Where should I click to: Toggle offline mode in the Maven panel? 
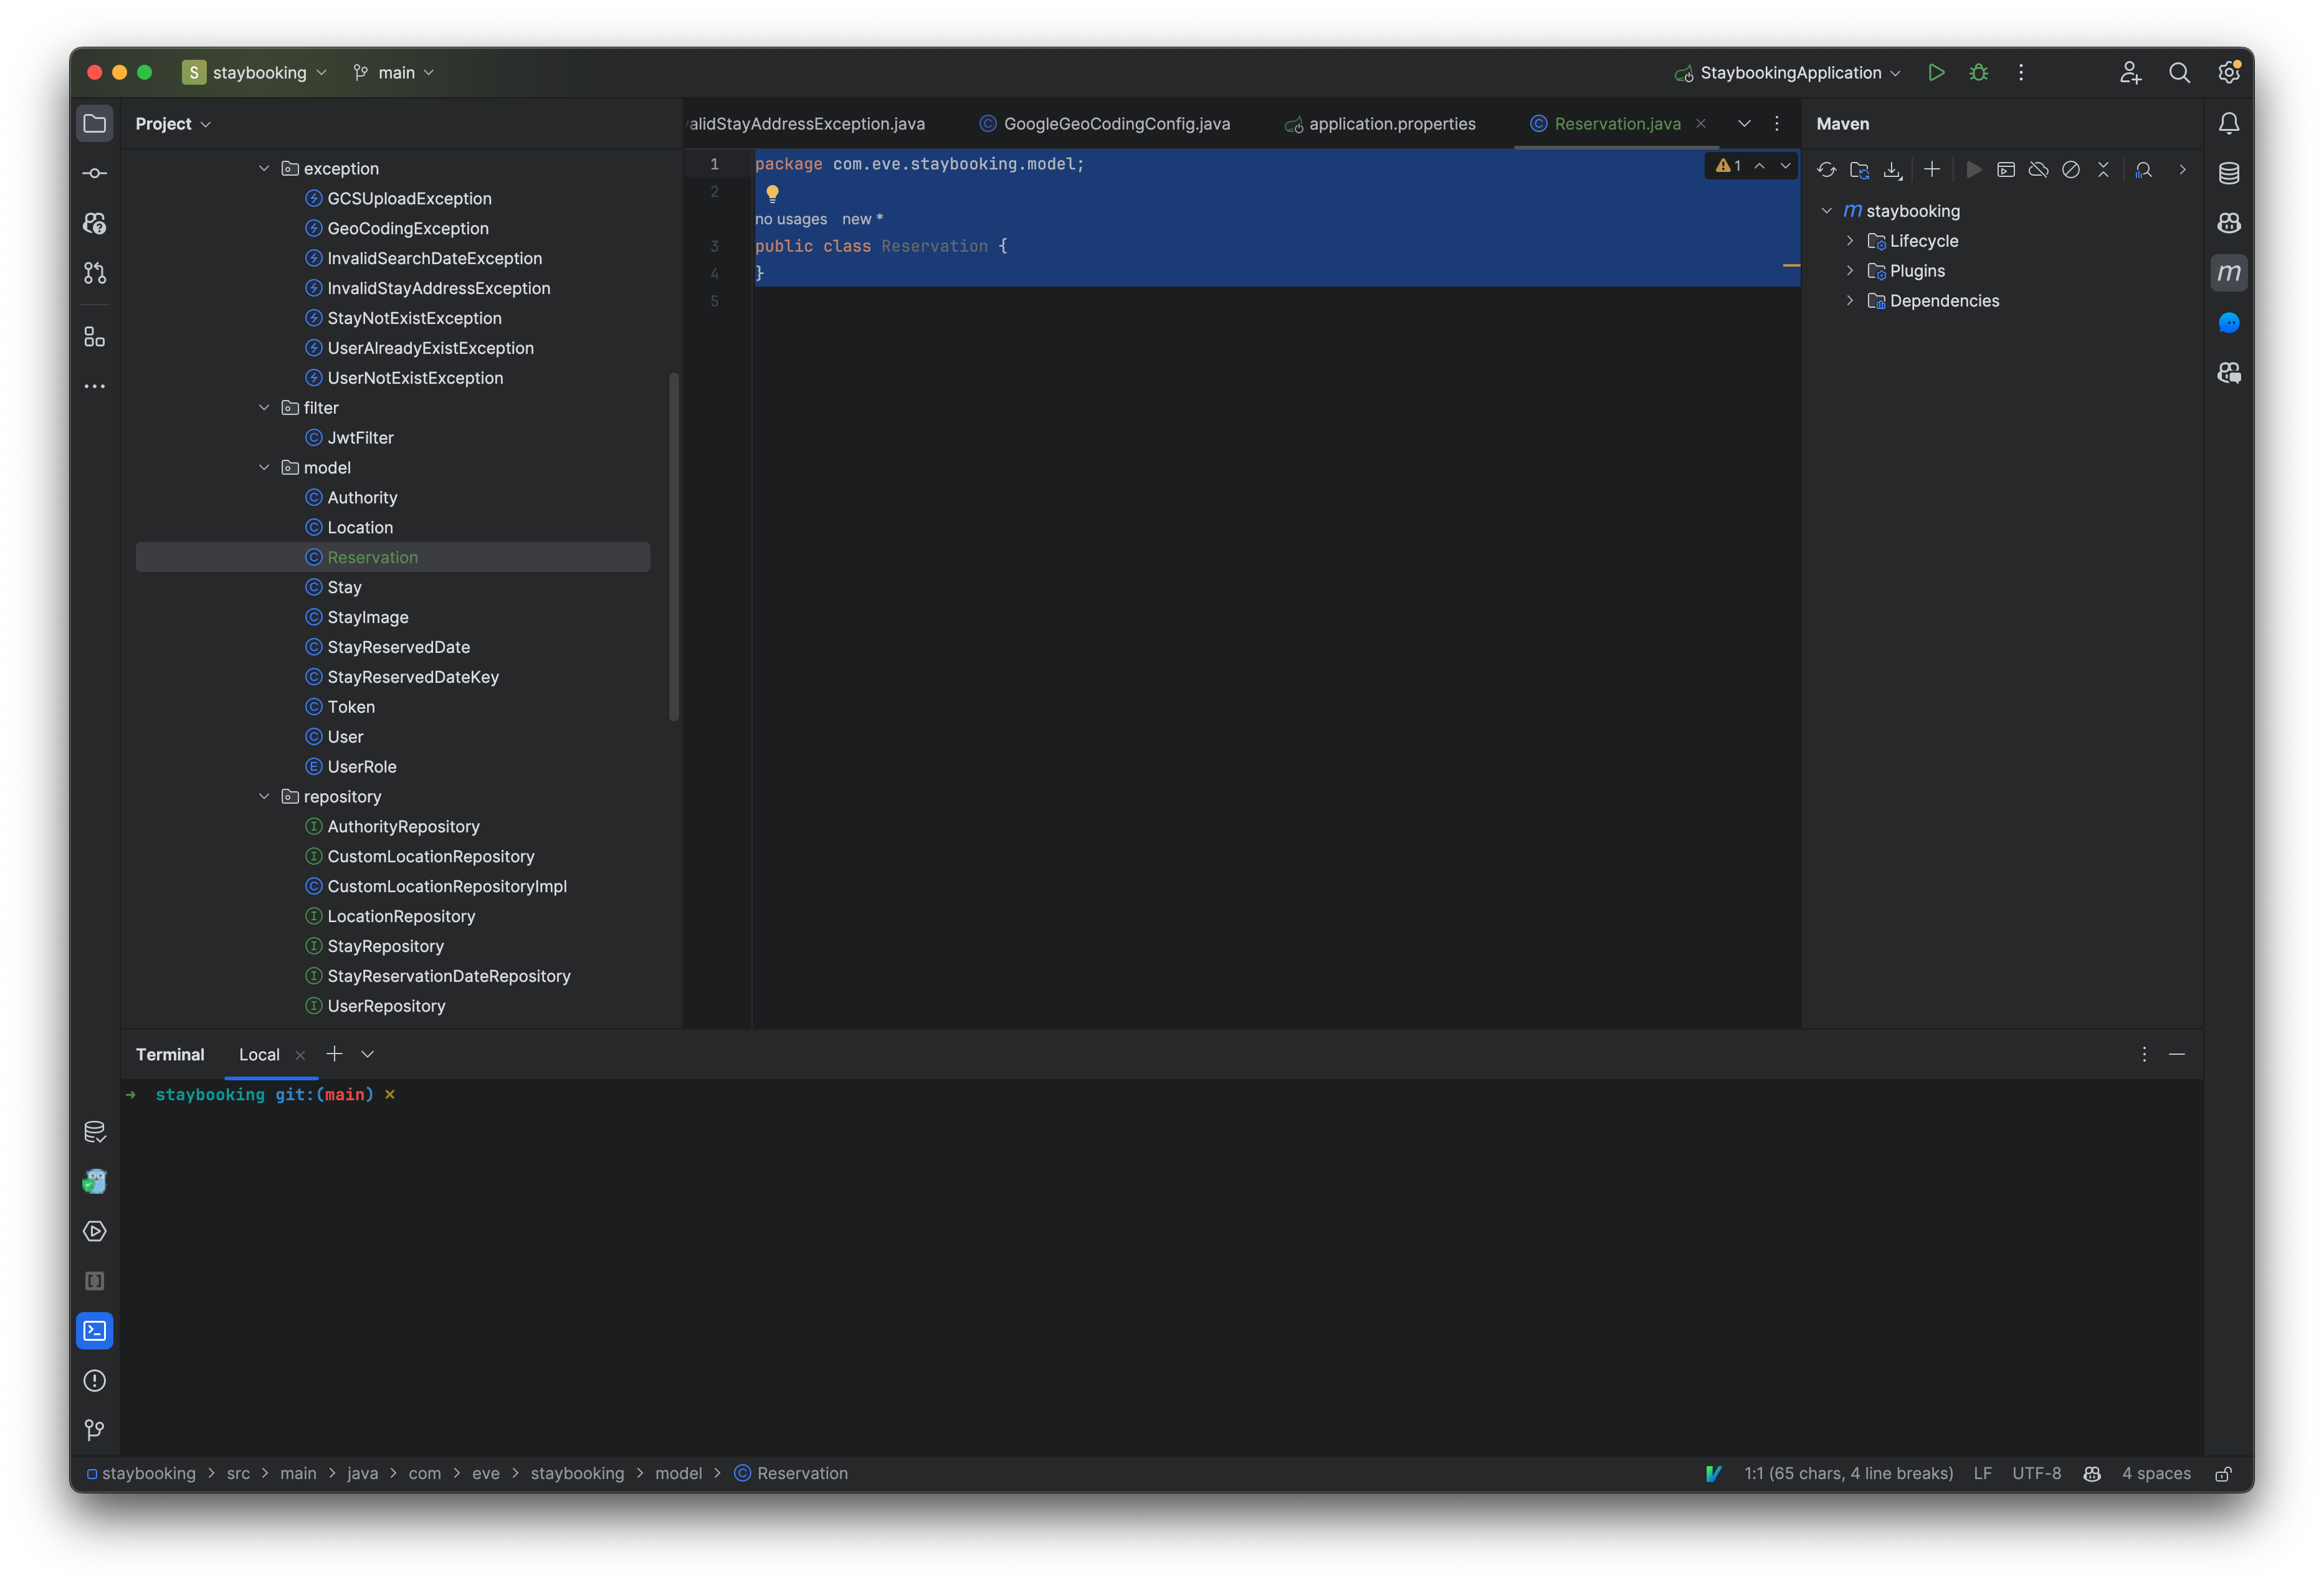(x=2038, y=169)
